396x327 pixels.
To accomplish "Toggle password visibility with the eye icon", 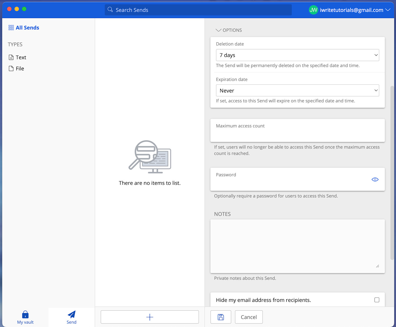I will tap(375, 179).
